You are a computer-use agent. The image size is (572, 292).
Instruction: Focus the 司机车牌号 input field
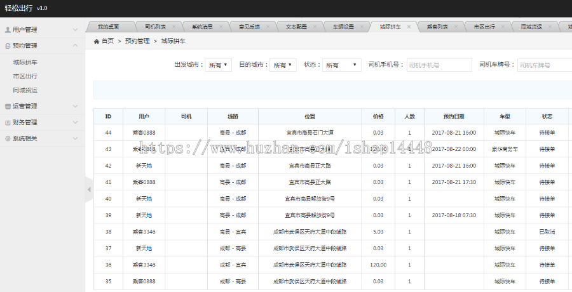(x=545, y=65)
